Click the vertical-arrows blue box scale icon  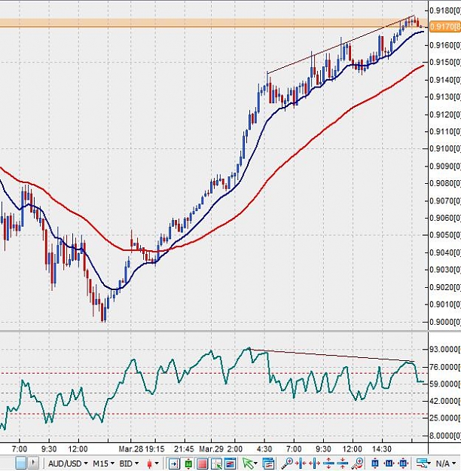374,463
